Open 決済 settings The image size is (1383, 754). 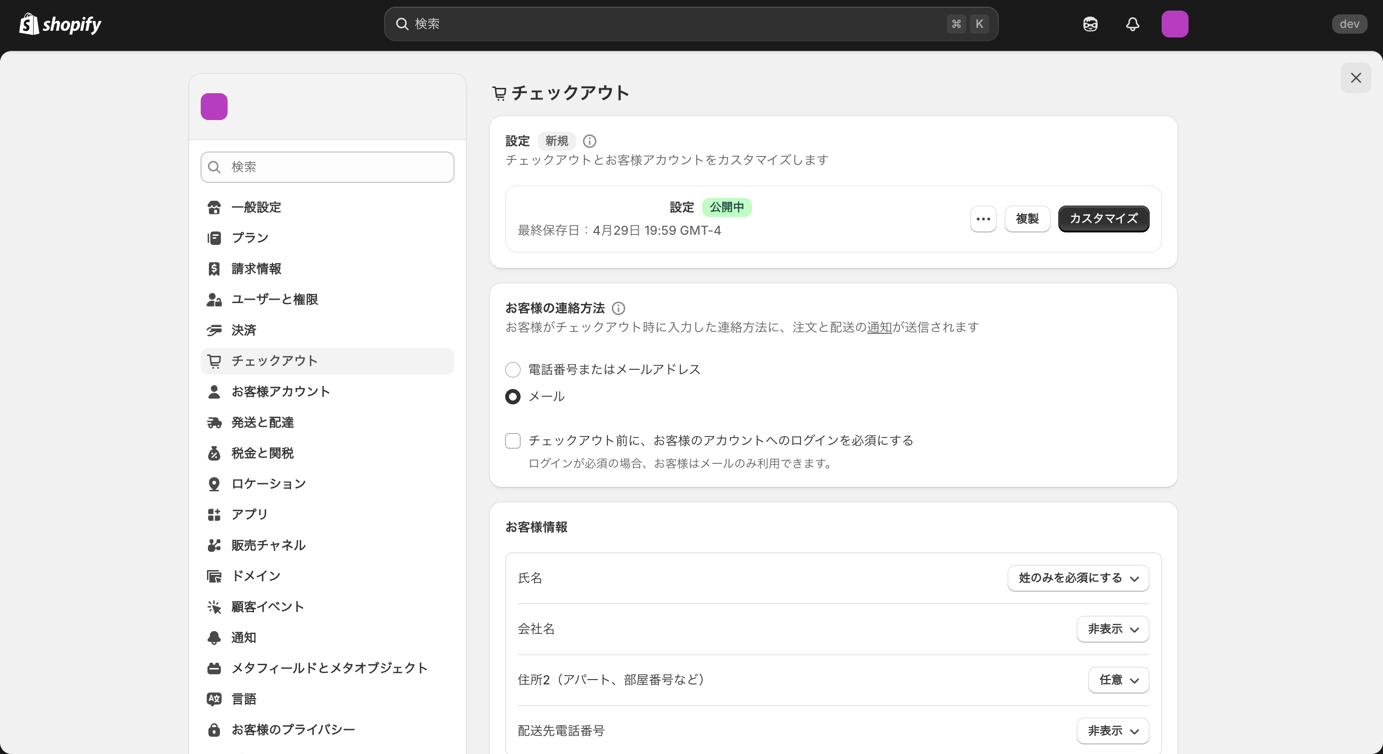pyautogui.click(x=327, y=330)
